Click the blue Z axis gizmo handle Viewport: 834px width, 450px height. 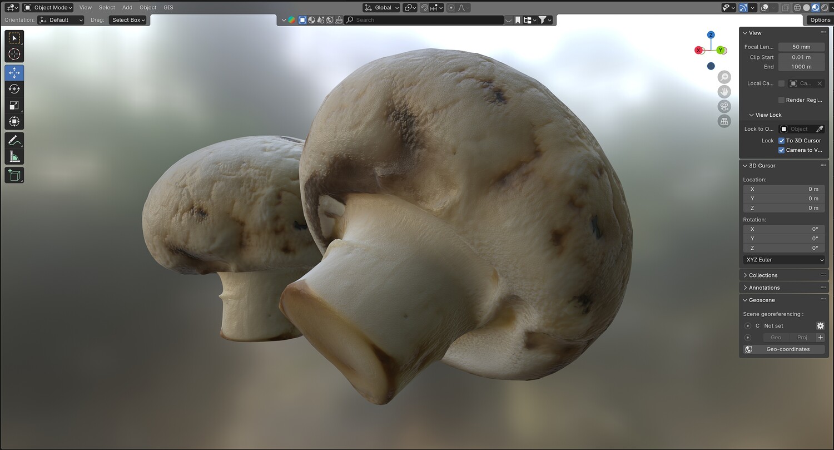[711, 35]
